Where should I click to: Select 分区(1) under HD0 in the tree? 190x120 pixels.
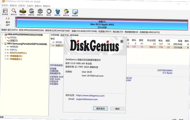tap(14, 41)
